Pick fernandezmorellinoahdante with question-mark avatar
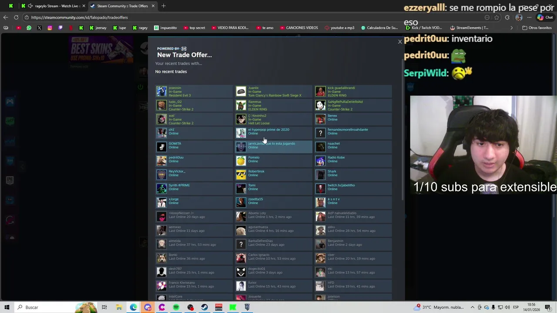Image resolution: width=557 pixels, height=313 pixels. click(x=353, y=133)
